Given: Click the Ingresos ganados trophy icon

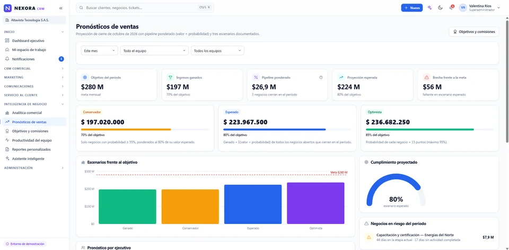Looking at the screenshot, I should [x=170, y=77].
